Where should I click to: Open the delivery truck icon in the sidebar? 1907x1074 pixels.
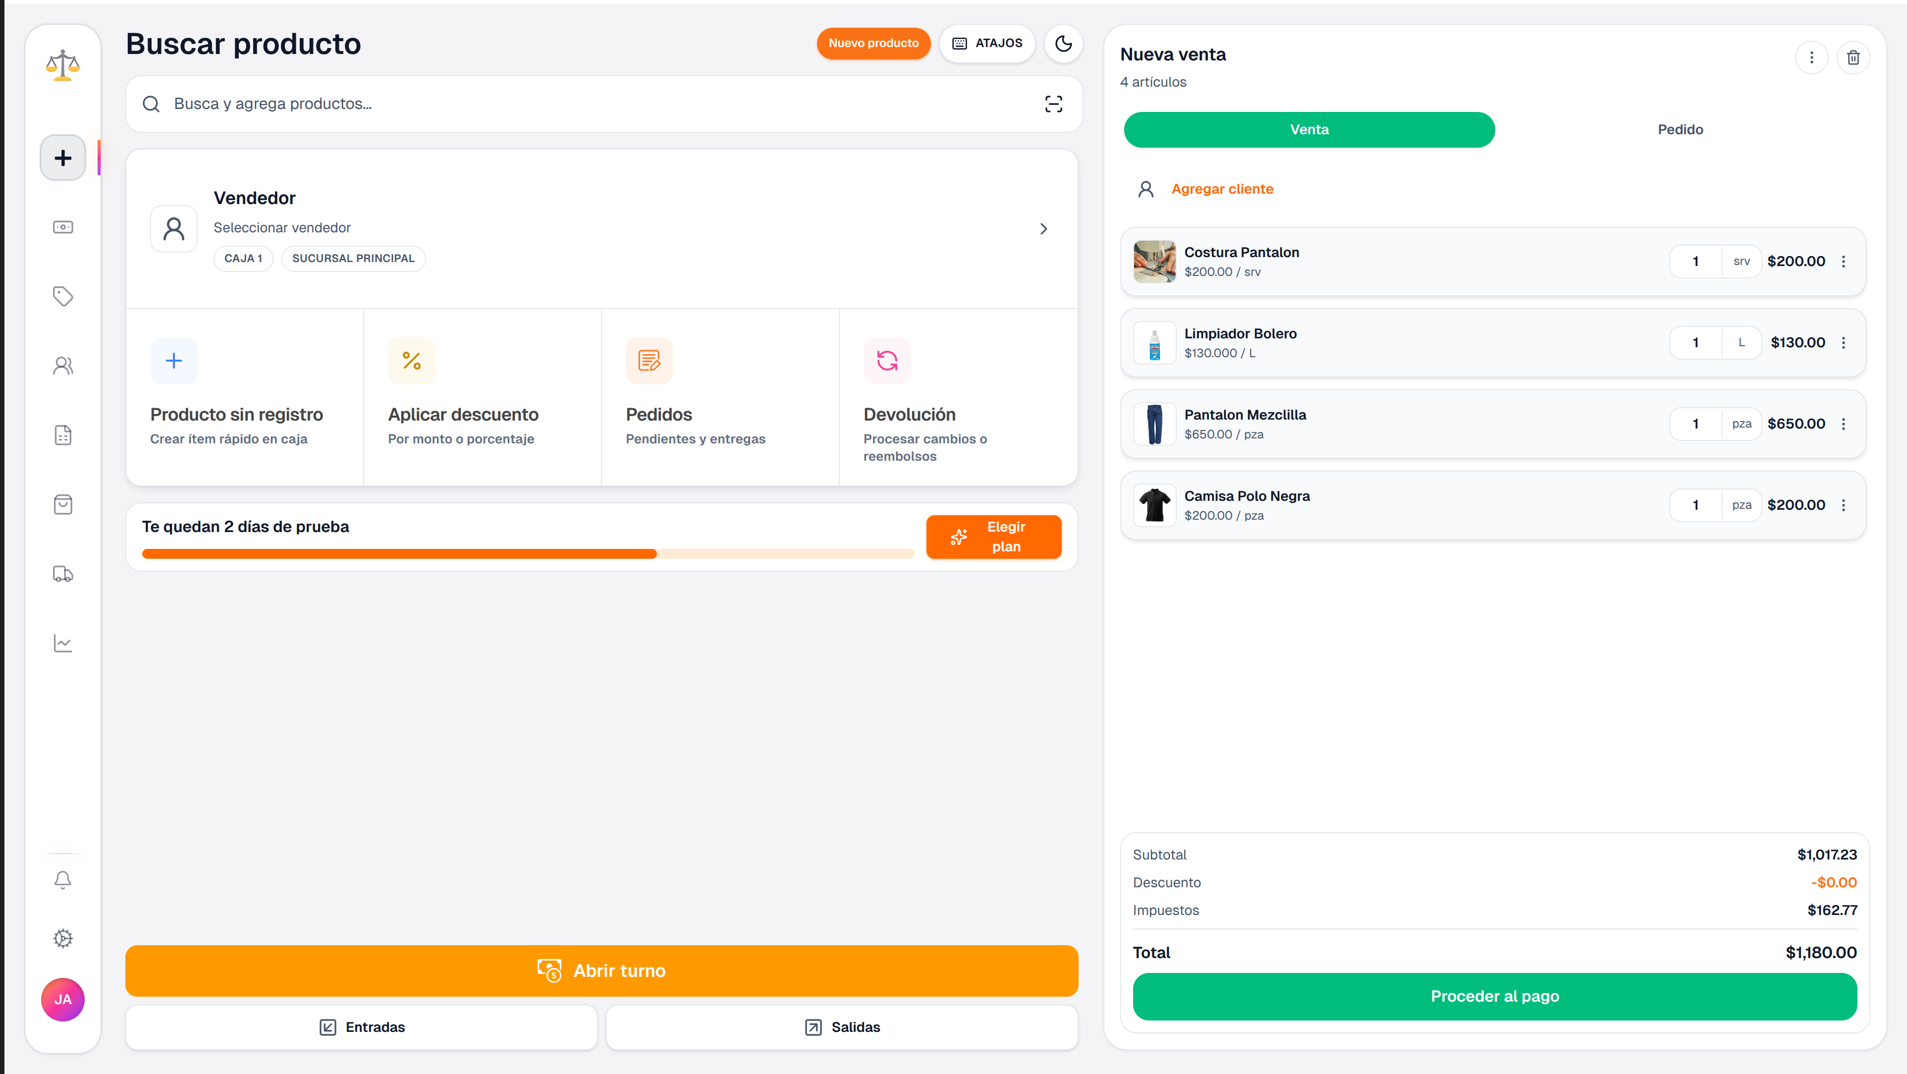tap(63, 574)
